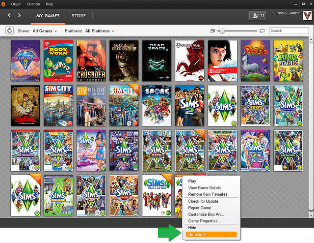Select The Sims 3 Ambitions tile
This screenshot has width=314, height=243.
255,106
